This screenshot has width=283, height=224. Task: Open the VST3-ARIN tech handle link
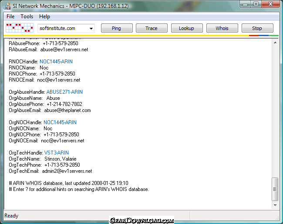coord(57,153)
